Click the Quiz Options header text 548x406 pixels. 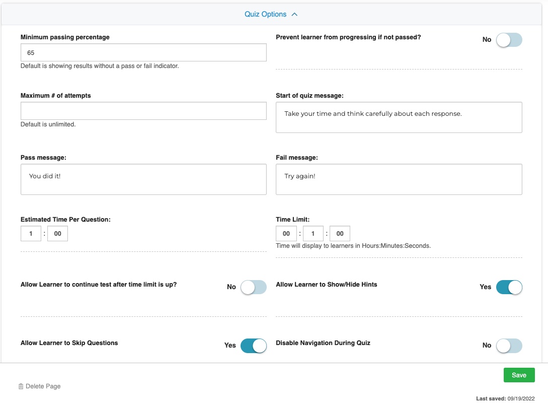coord(266,14)
